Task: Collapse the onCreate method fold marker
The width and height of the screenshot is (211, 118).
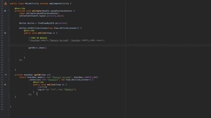Action: coord(9,11)
